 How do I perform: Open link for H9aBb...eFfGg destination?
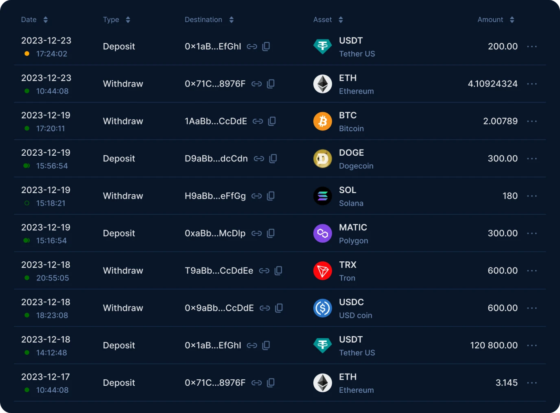coord(256,196)
